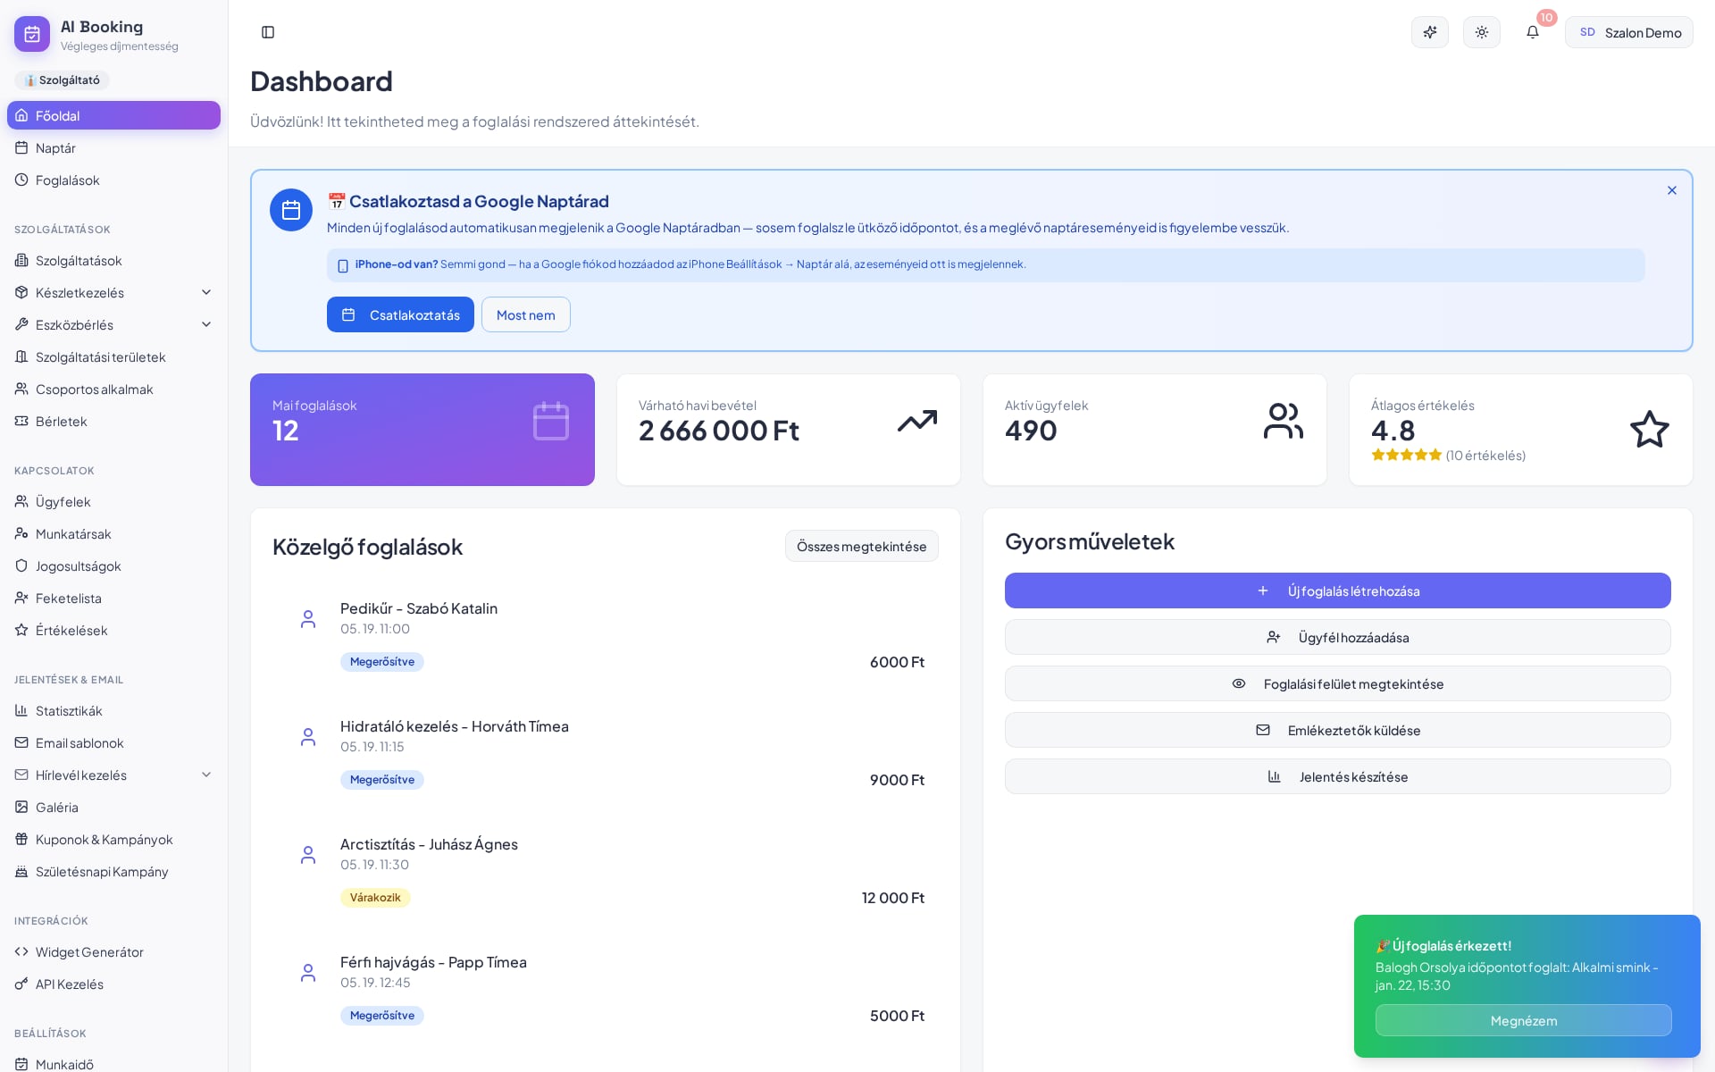Switch theme with the sun icon
1715x1072 pixels.
click(x=1482, y=32)
